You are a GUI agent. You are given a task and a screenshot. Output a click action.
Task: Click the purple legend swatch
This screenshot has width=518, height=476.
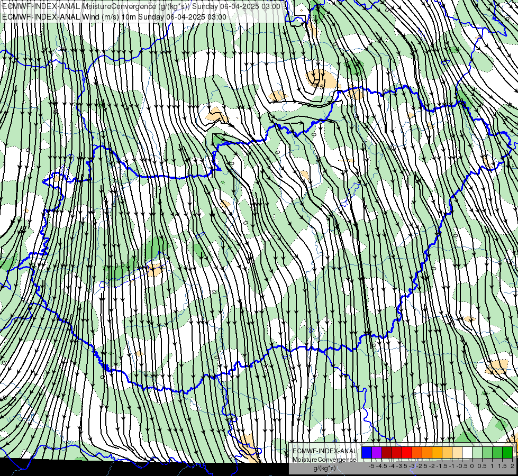377,453
